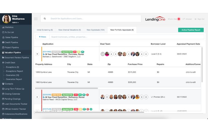Open application link [2205556]
208x132 pixels.
[47, 95]
